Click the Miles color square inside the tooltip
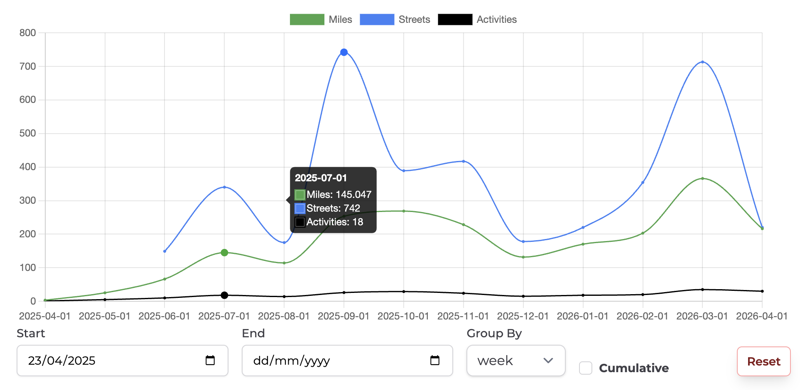The width and height of the screenshot is (800, 390). pyautogui.click(x=300, y=194)
